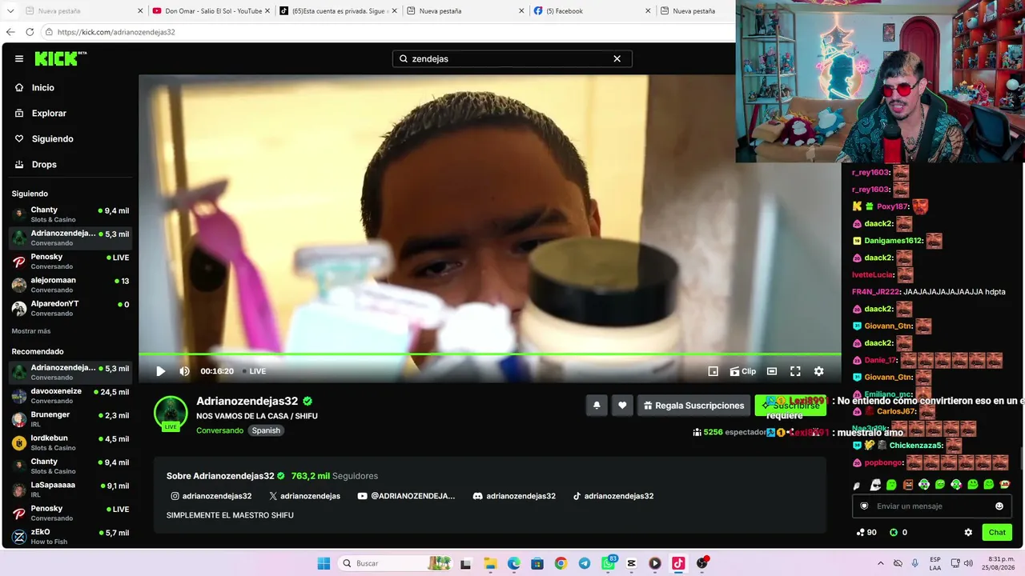Click the green stream progress bar
Screen dimensions: 1025x576
point(489,354)
